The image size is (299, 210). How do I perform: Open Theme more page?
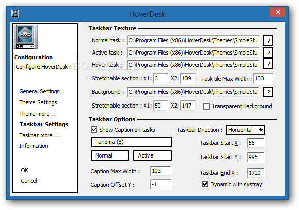(x=38, y=114)
